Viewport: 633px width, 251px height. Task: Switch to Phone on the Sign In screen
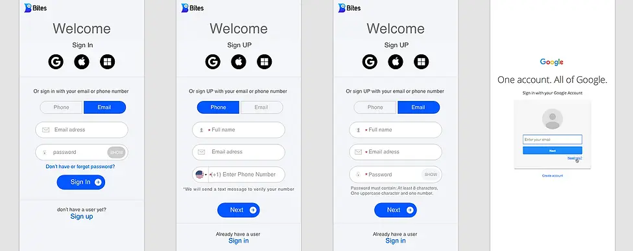(x=62, y=107)
